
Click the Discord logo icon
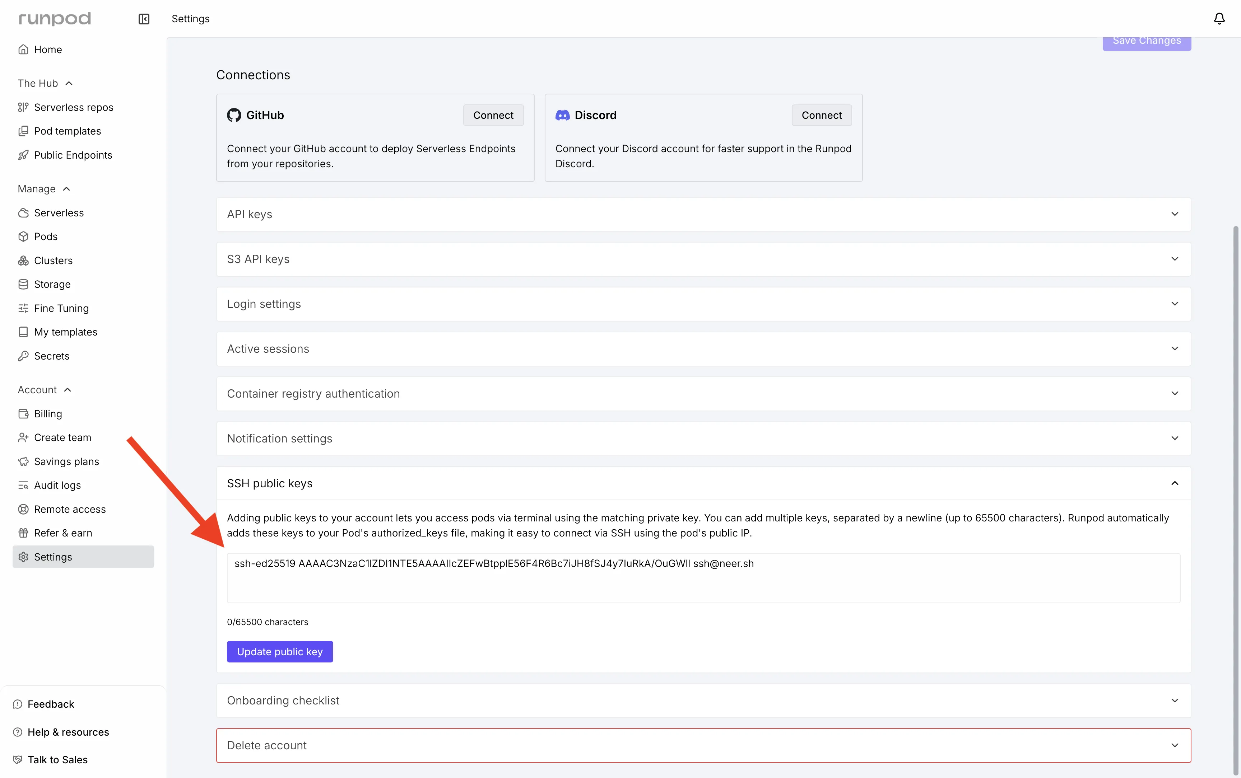(x=563, y=115)
